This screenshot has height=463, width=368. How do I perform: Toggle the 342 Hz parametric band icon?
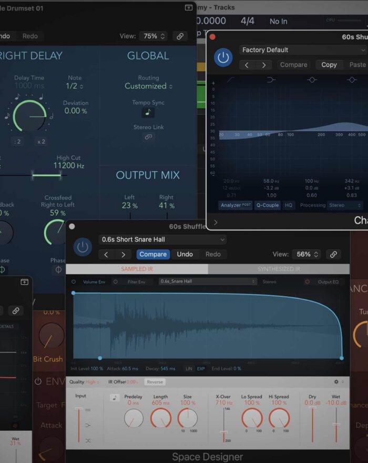352,80
